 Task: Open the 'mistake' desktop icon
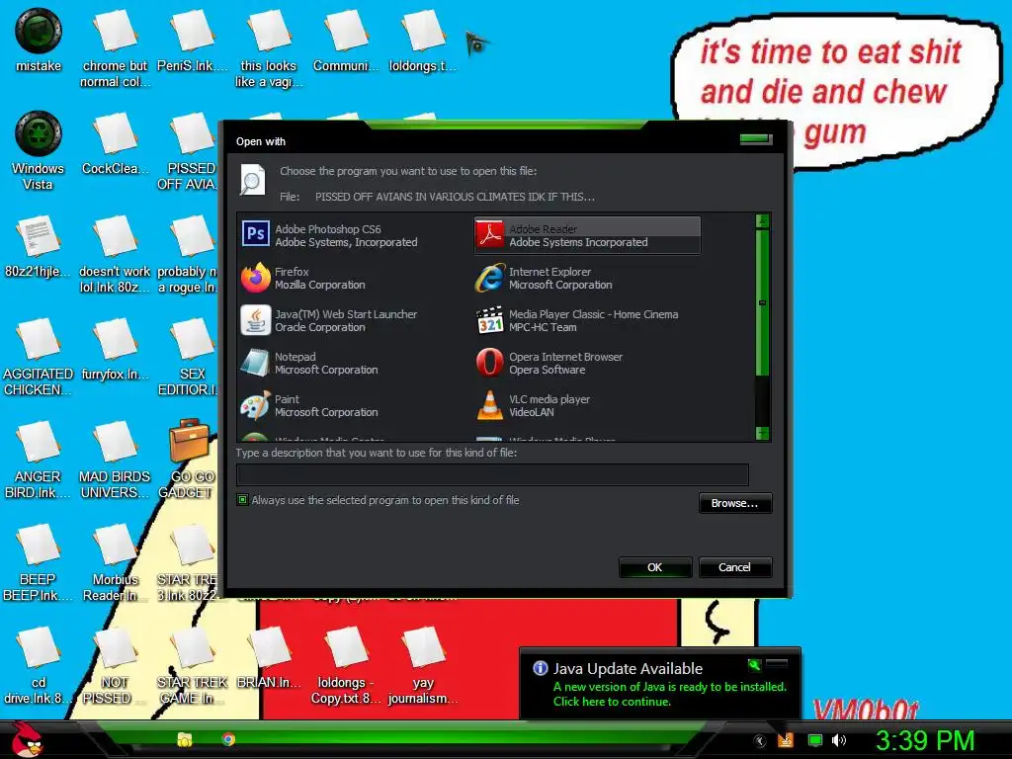(39, 40)
